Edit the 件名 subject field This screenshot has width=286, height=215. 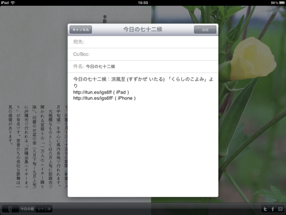(x=143, y=67)
